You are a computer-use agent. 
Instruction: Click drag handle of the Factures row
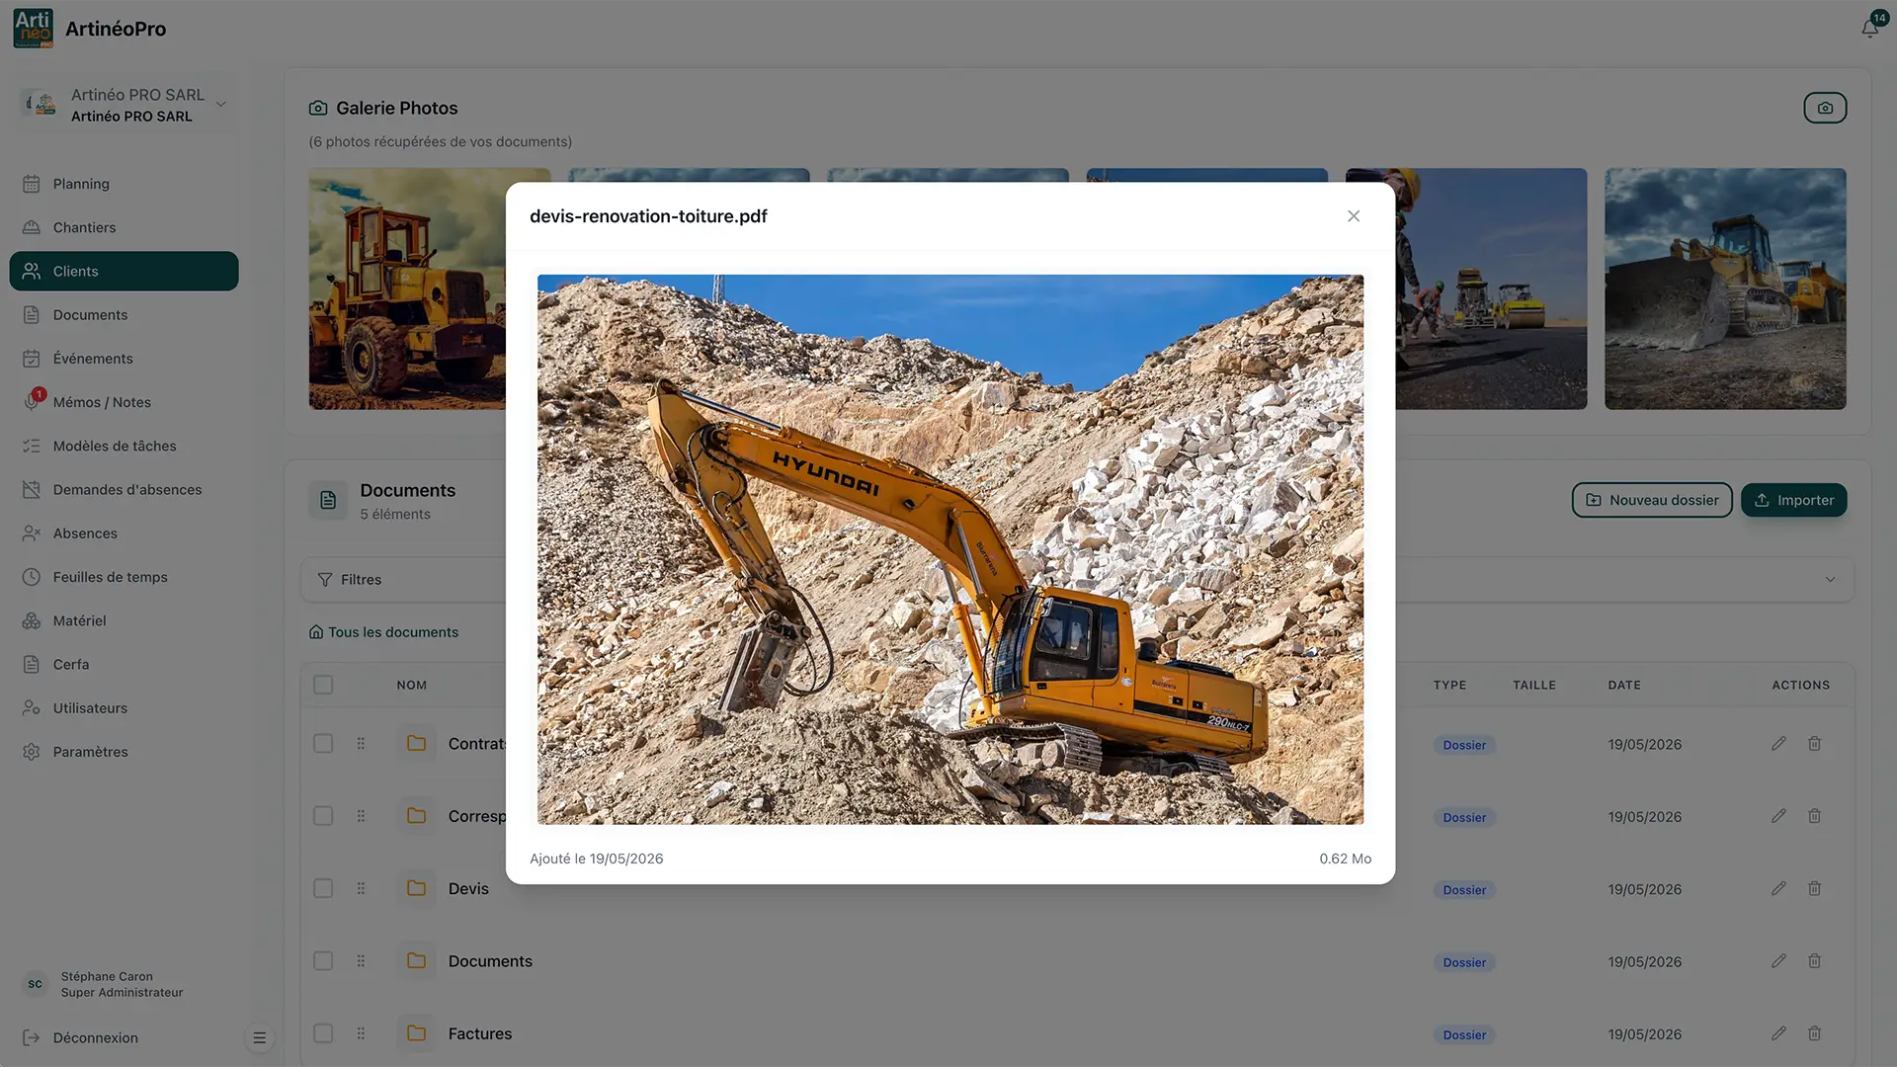click(x=361, y=1033)
